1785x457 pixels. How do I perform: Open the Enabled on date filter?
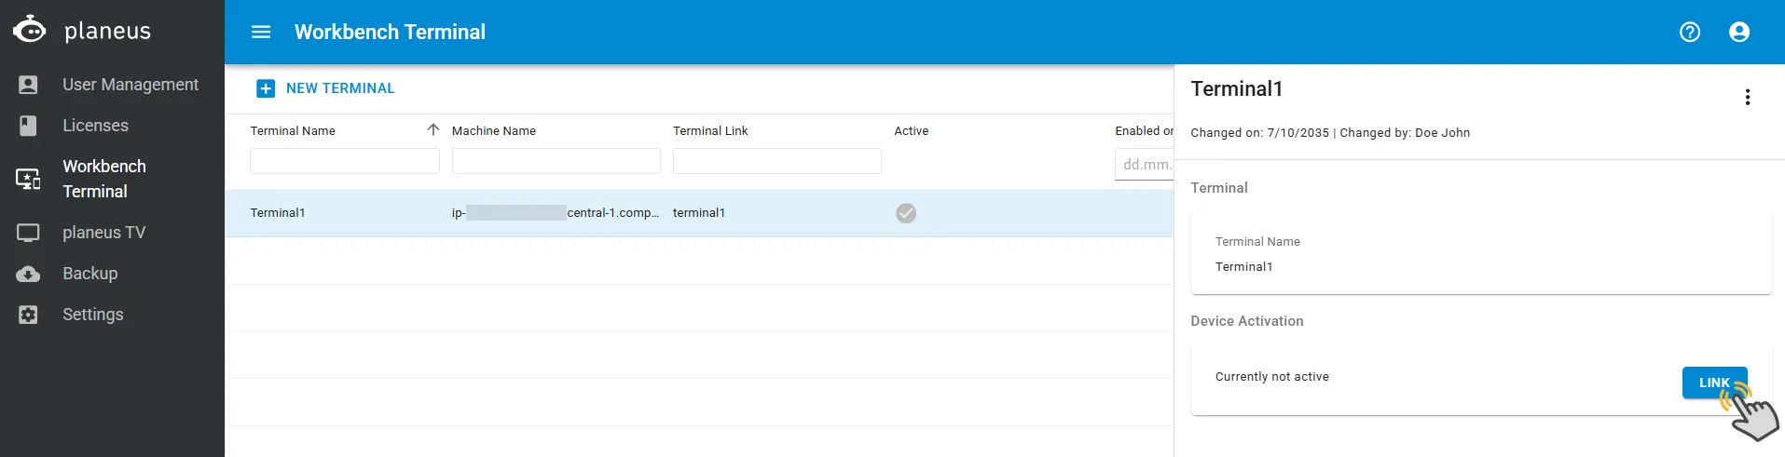tap(1144, 164)
